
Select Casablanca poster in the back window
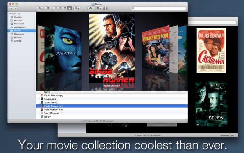(211, 50)
